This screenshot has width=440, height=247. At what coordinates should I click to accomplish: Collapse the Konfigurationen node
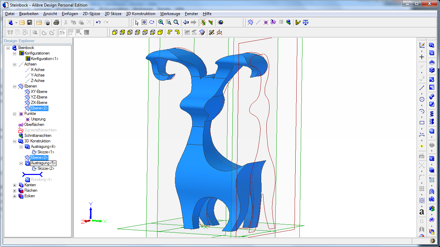coord(14,53)
